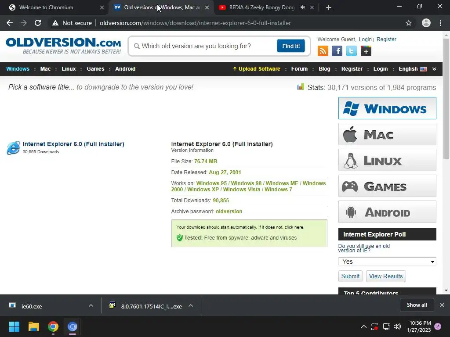Click the page vertical scrollbar thumb
Viewport: 450px width, 337px height.
tap(446, 99)
